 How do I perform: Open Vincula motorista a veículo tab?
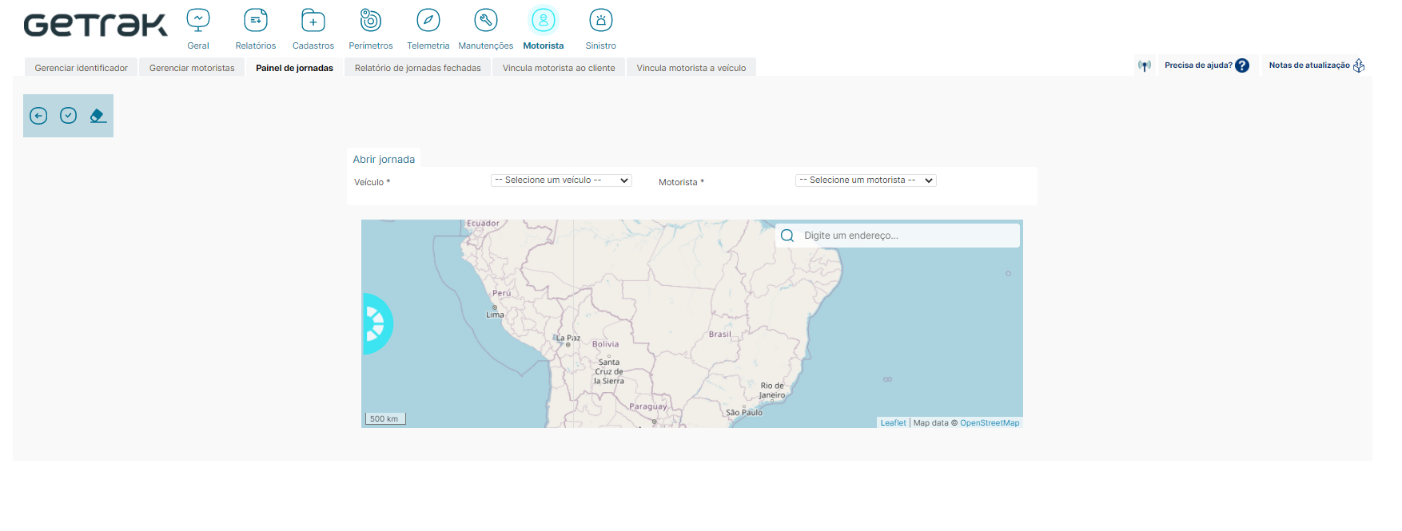691,68
